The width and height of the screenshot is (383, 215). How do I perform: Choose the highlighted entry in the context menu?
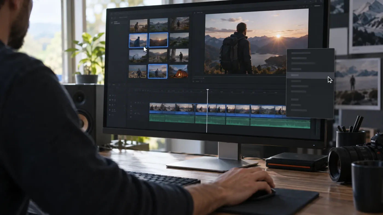coord(310,75)
